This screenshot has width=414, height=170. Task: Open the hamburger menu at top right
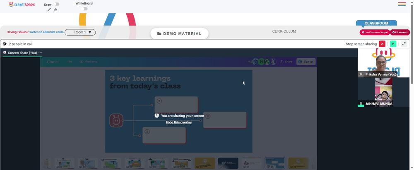click(402, 4)
